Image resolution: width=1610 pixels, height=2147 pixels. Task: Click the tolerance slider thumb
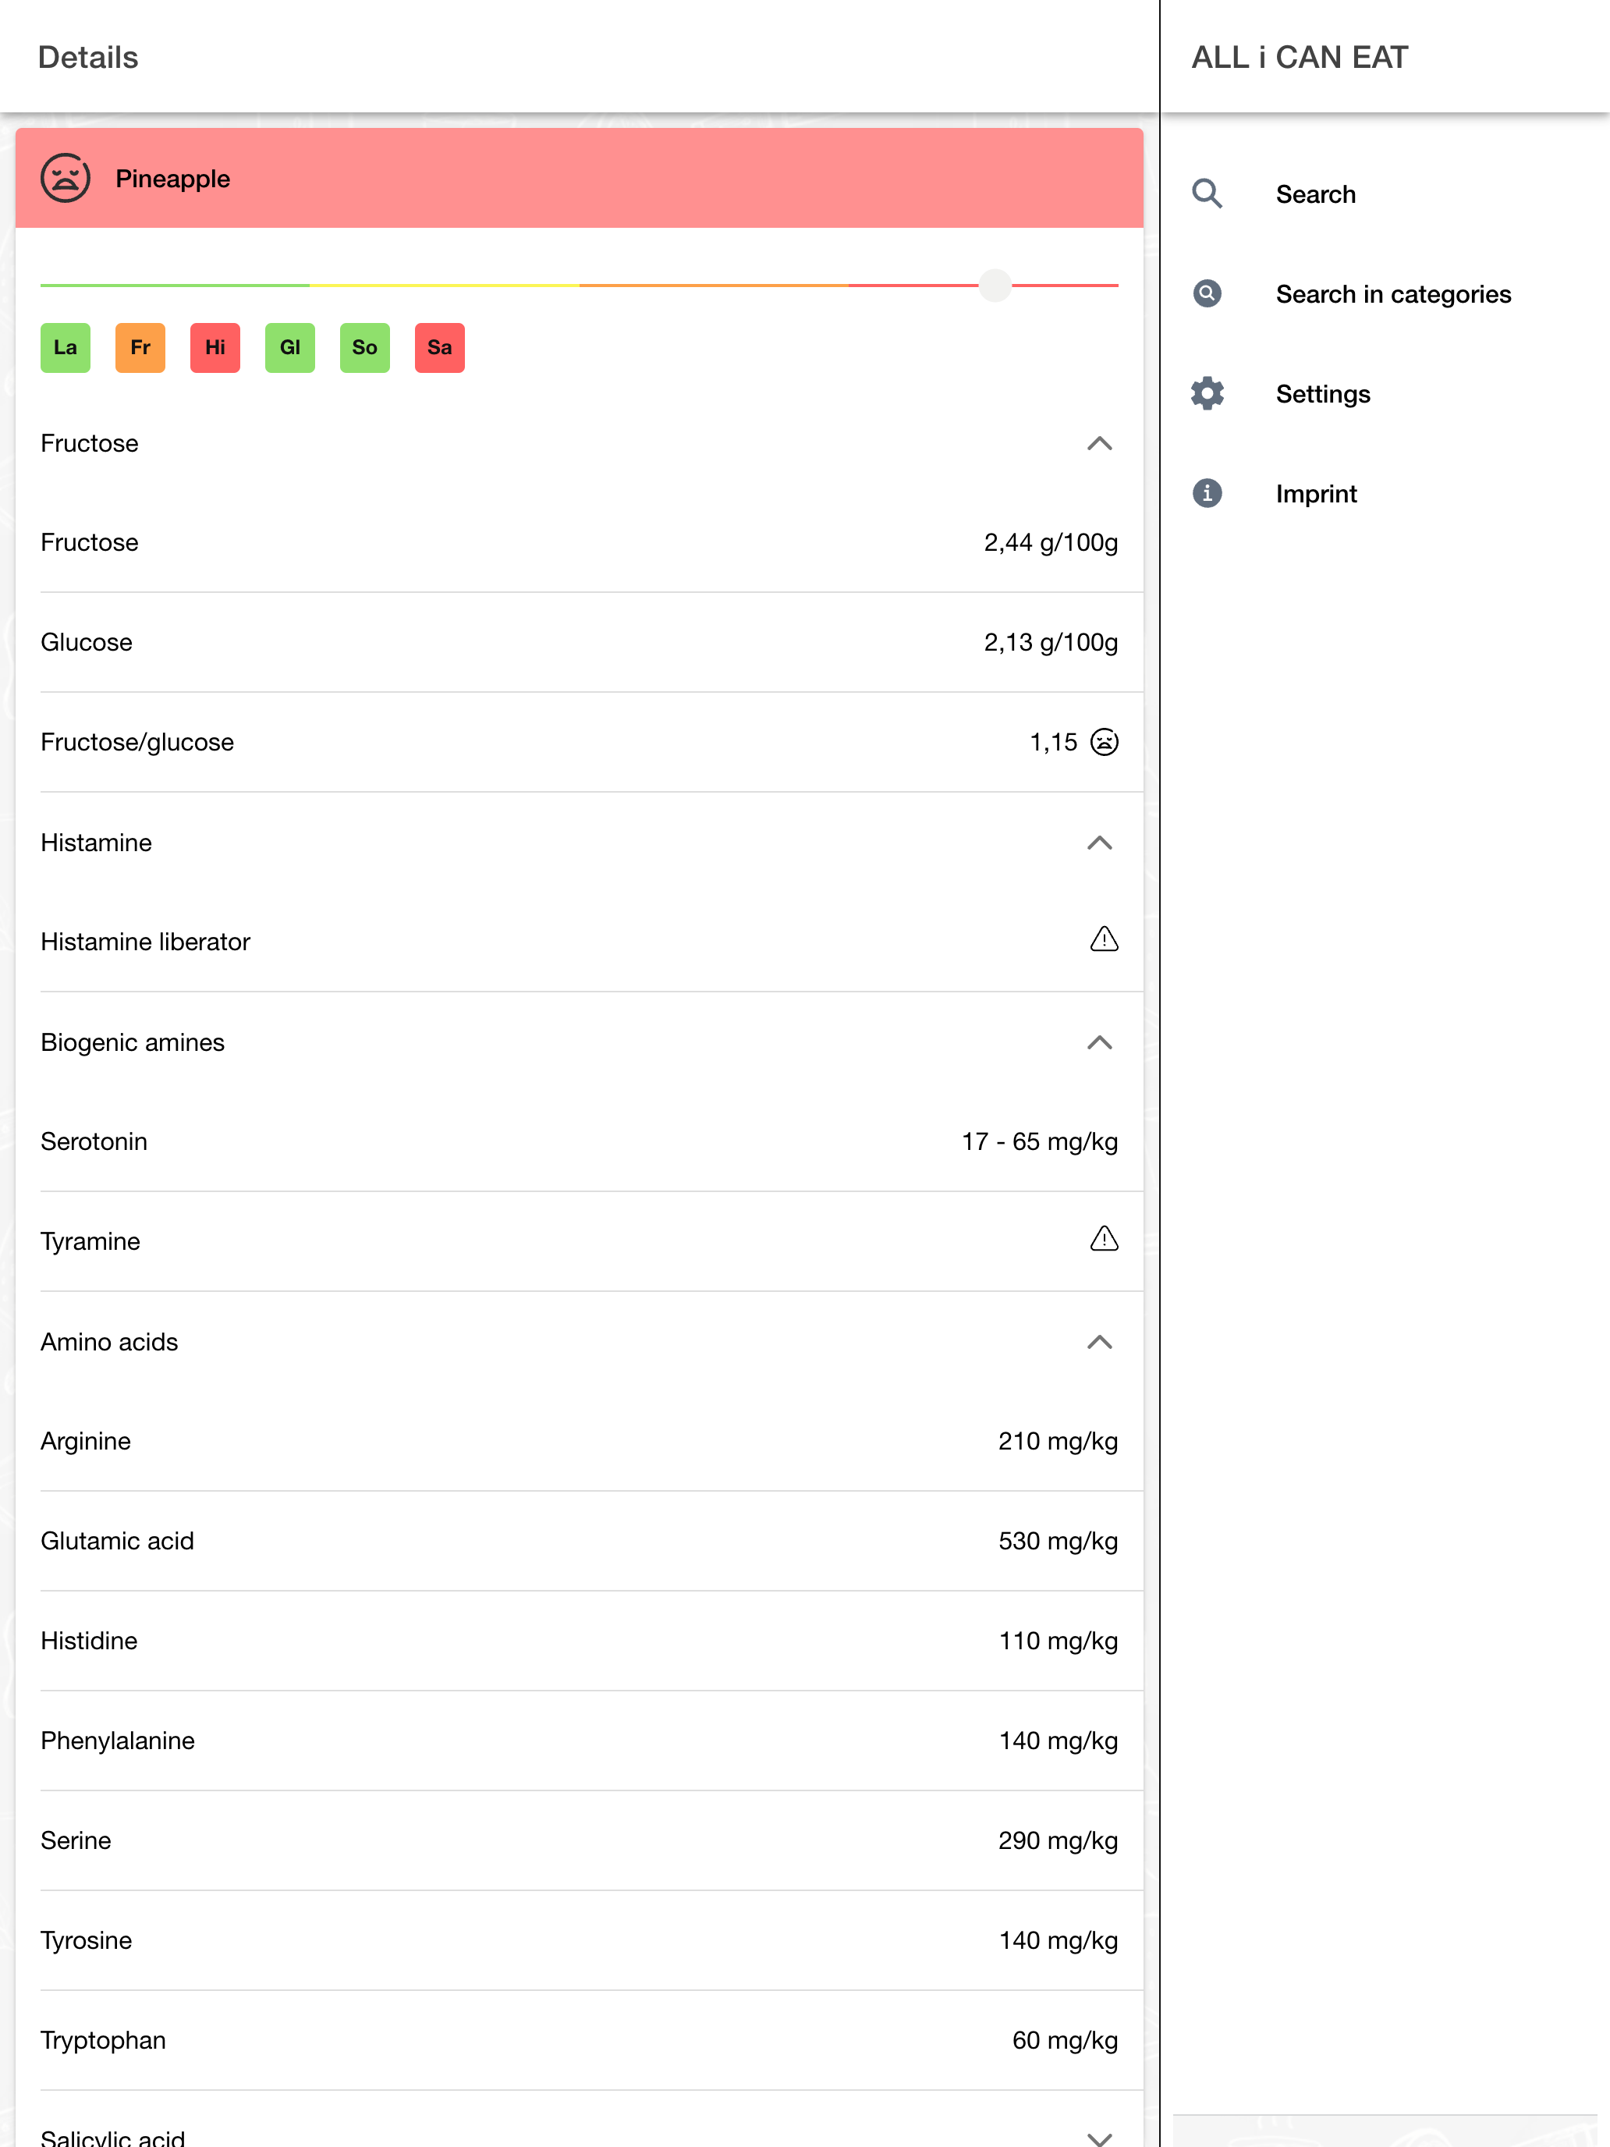click(995, 286)
